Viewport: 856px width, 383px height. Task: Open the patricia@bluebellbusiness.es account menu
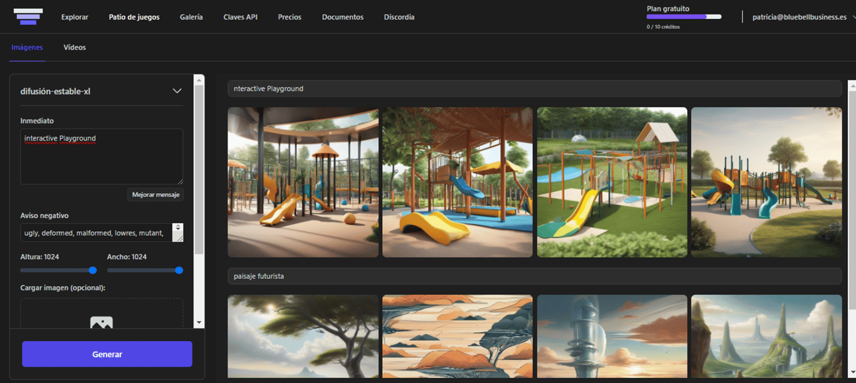(x=803, y=17)
